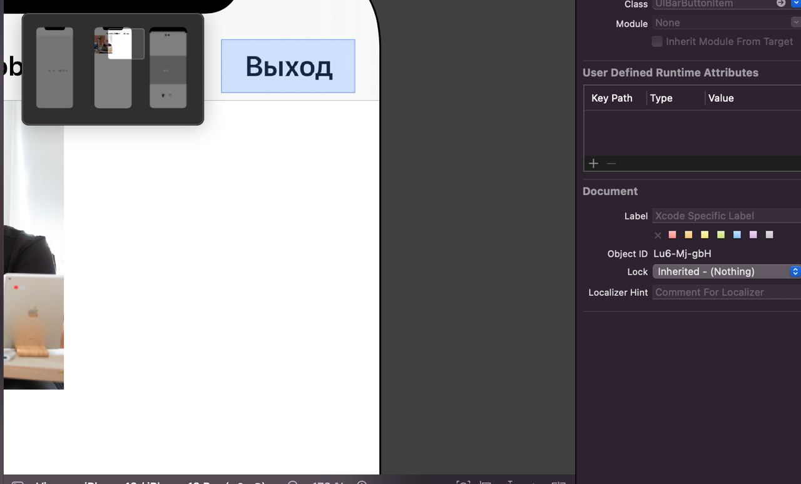Image resolution: width=801 pixels, height=484 pixels.
Task: Clear the label color with the X
Action: coord(658,235)
